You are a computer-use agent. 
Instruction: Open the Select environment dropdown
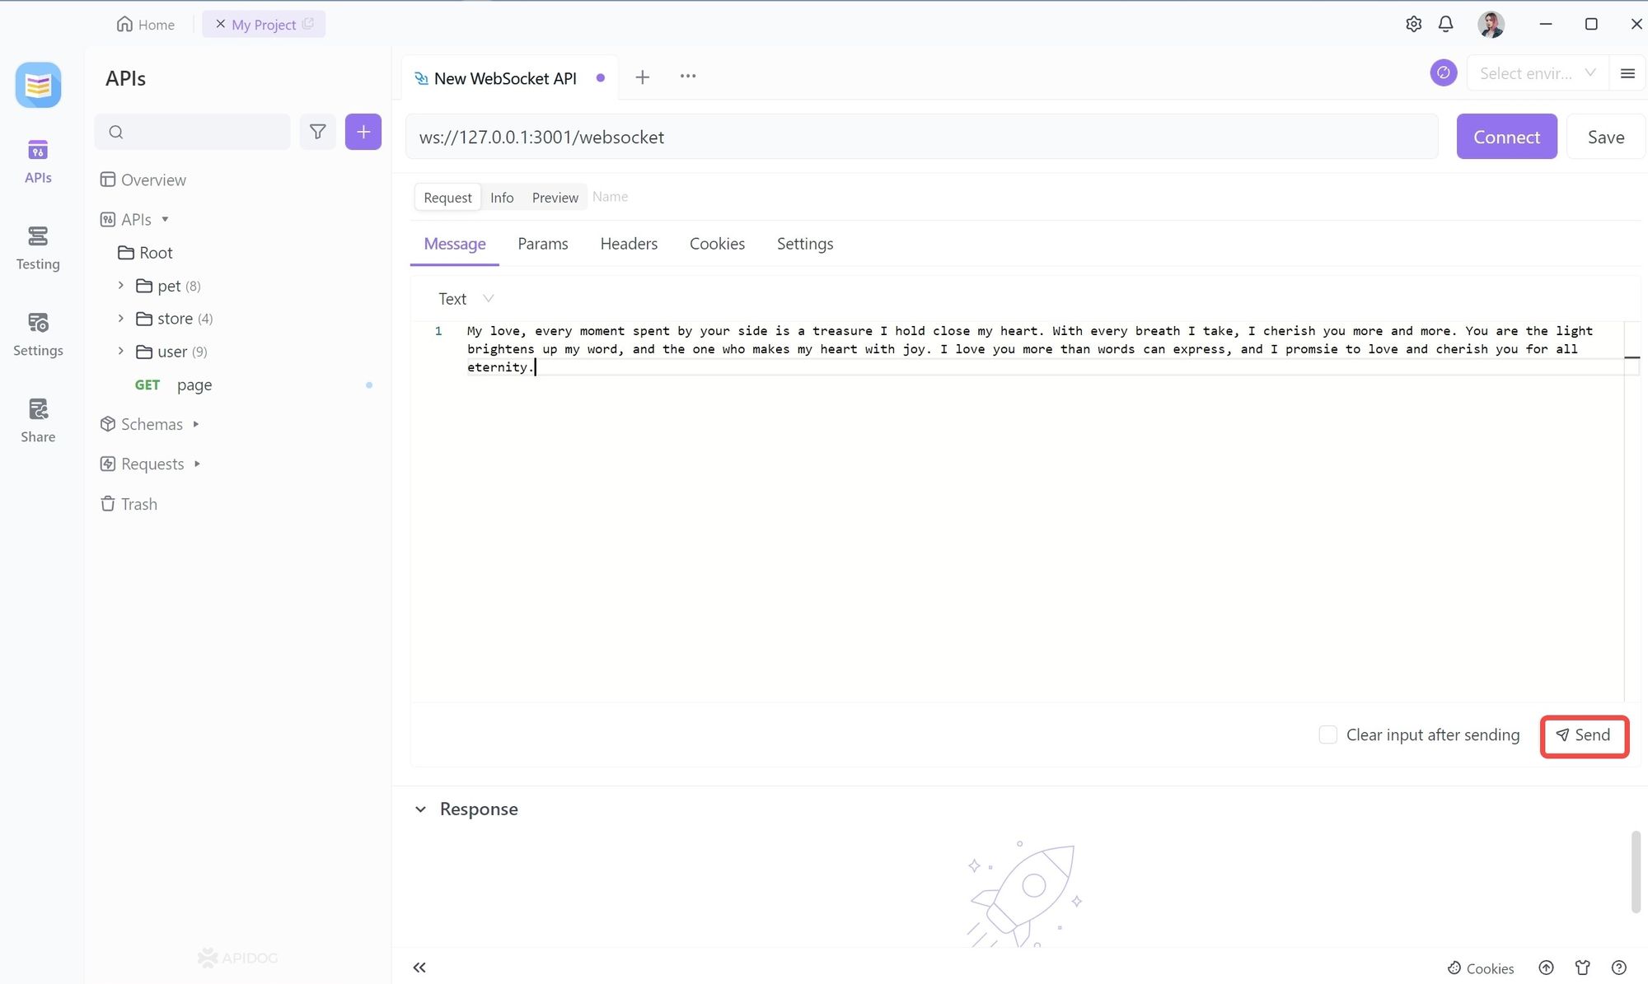coord(1538,73)
